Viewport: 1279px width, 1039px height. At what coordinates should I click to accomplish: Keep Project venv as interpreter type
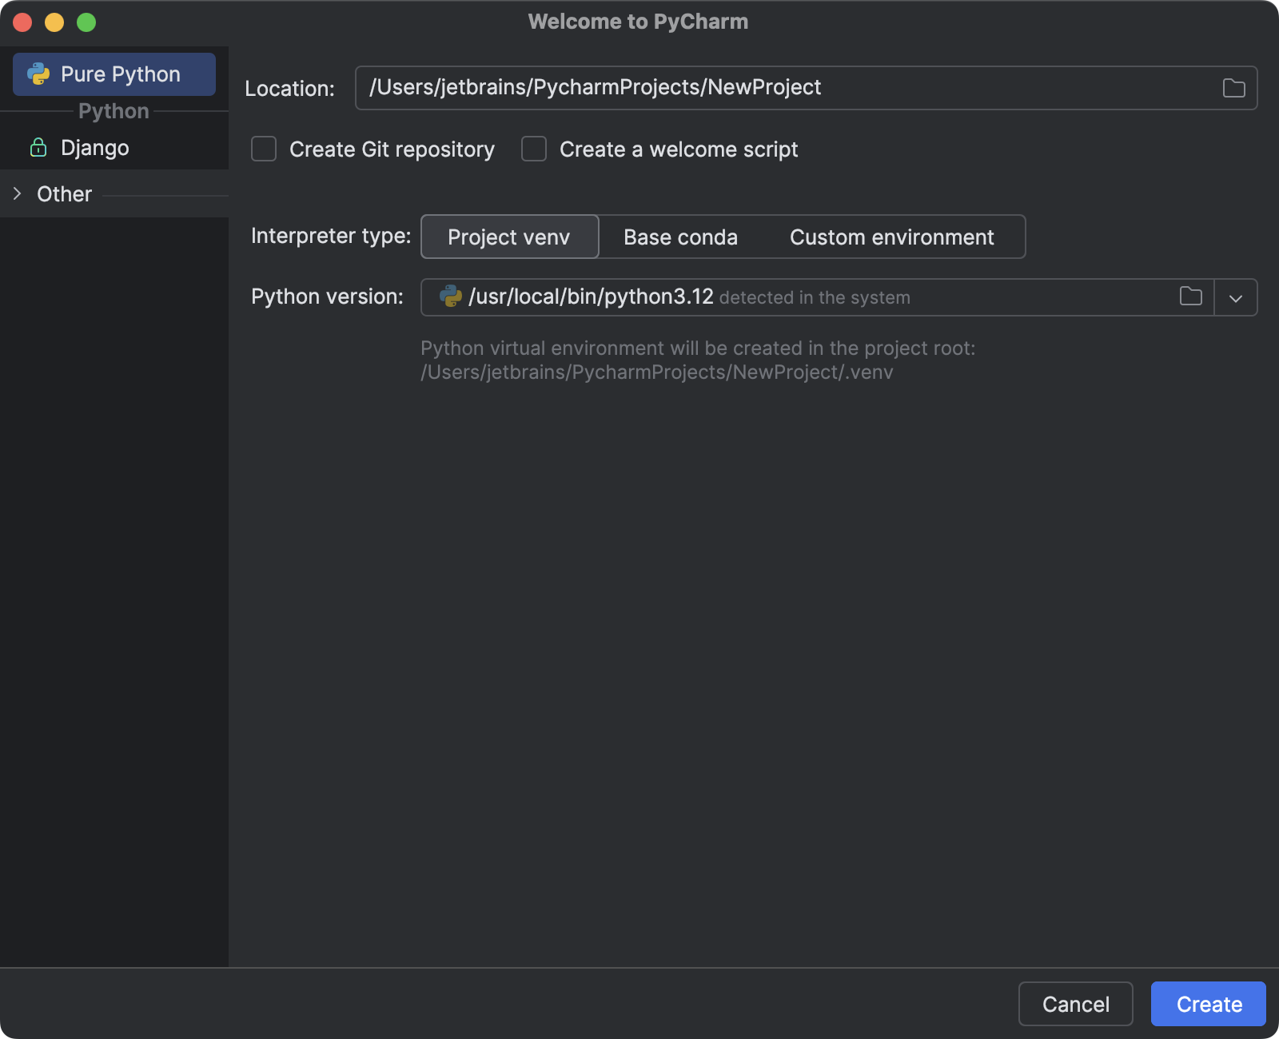click(x=508, y=237)
